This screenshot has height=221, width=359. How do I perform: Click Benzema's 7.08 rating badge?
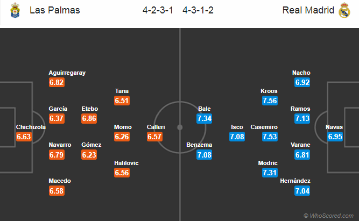(205, 154)
